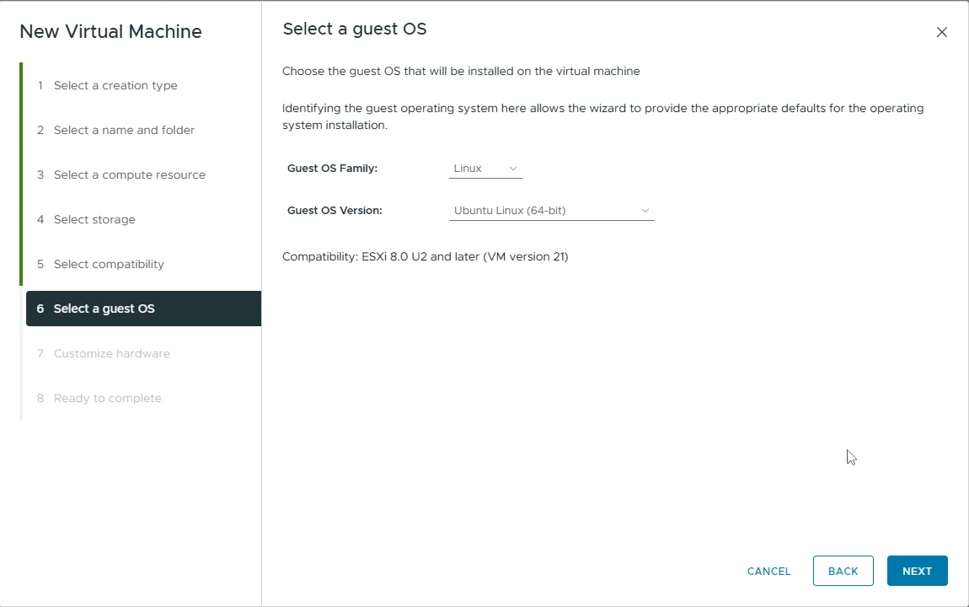The height and width of the screenshot is (607, 969).
Task: Navigate to Select a compute resource step
Action: 130,175
